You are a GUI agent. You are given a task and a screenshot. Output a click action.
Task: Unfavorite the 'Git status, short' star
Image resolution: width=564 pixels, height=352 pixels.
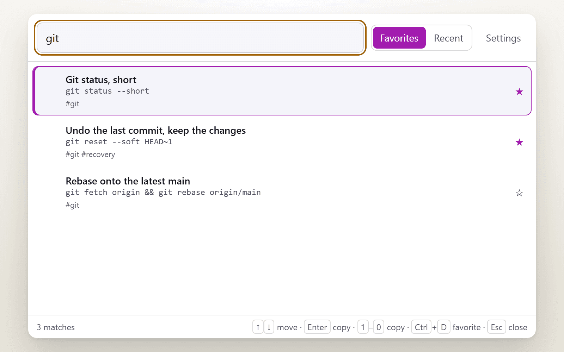(x=519, y=92)
